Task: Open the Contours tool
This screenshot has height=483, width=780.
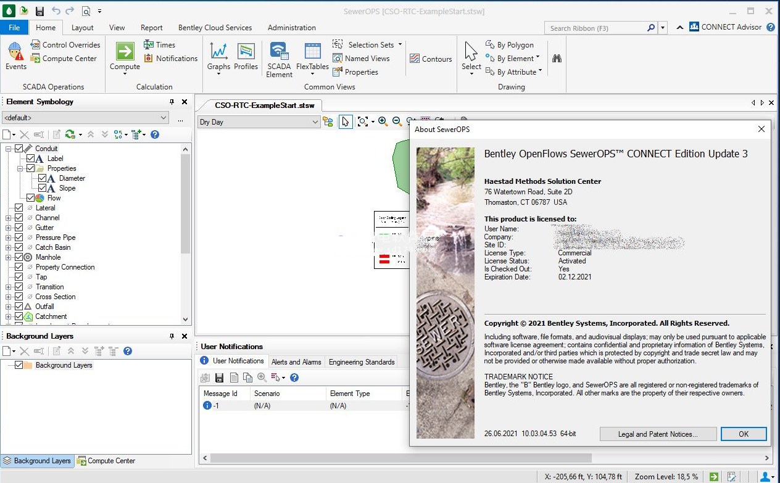Action: tap(431, 59)
